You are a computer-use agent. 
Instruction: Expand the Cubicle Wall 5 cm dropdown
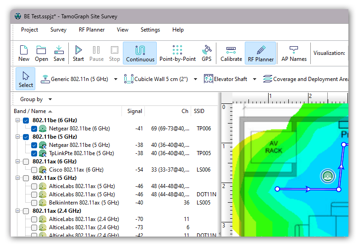click(195, 79)
